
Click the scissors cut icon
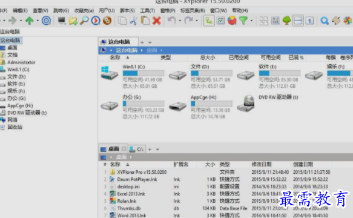(133, 21)
